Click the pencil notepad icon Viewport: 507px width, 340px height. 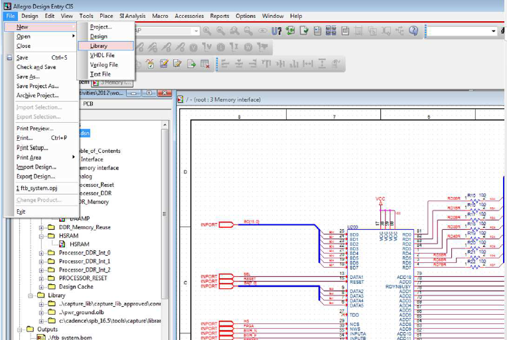(x=177, y=64)
